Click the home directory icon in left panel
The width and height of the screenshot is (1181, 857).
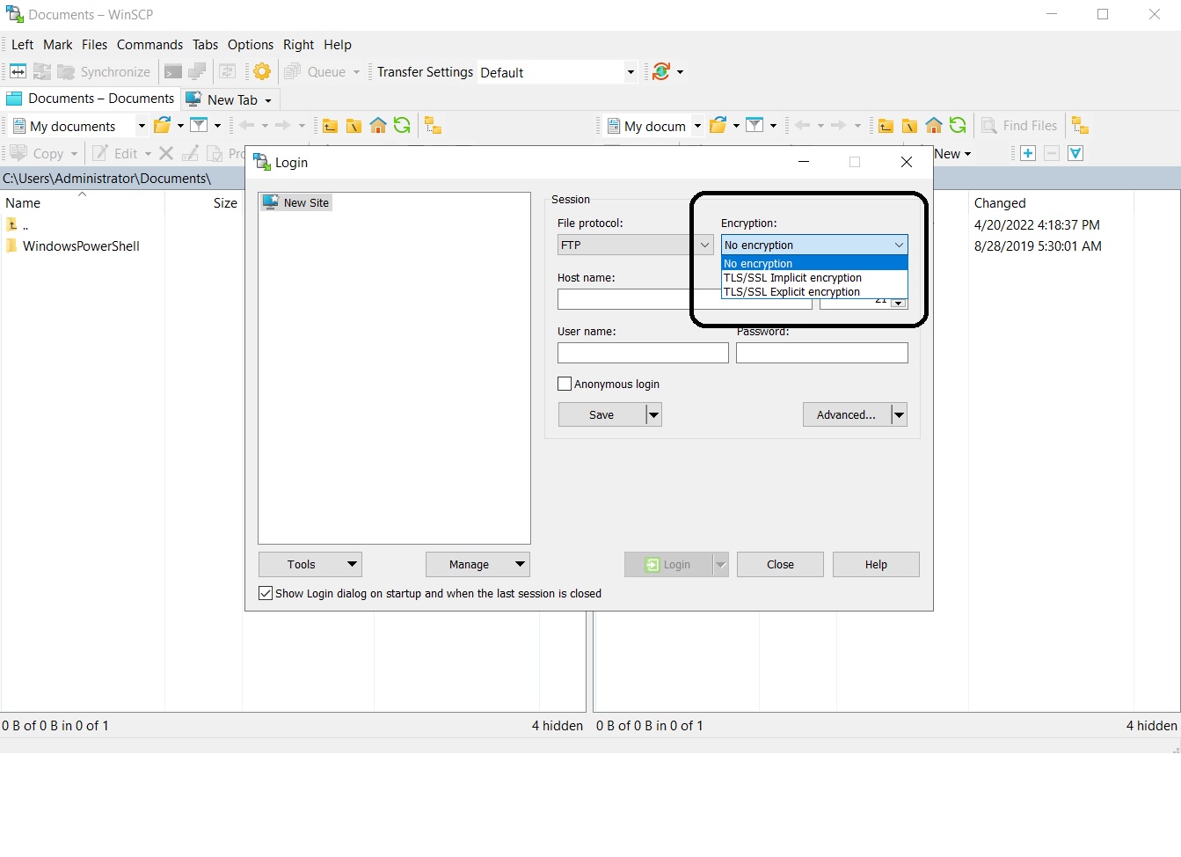[378, 126]
